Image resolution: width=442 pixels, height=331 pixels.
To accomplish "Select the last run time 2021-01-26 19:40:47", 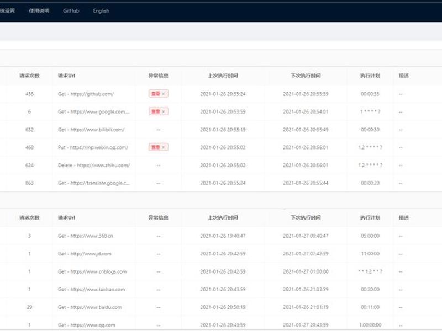I will tap(223, 236).
